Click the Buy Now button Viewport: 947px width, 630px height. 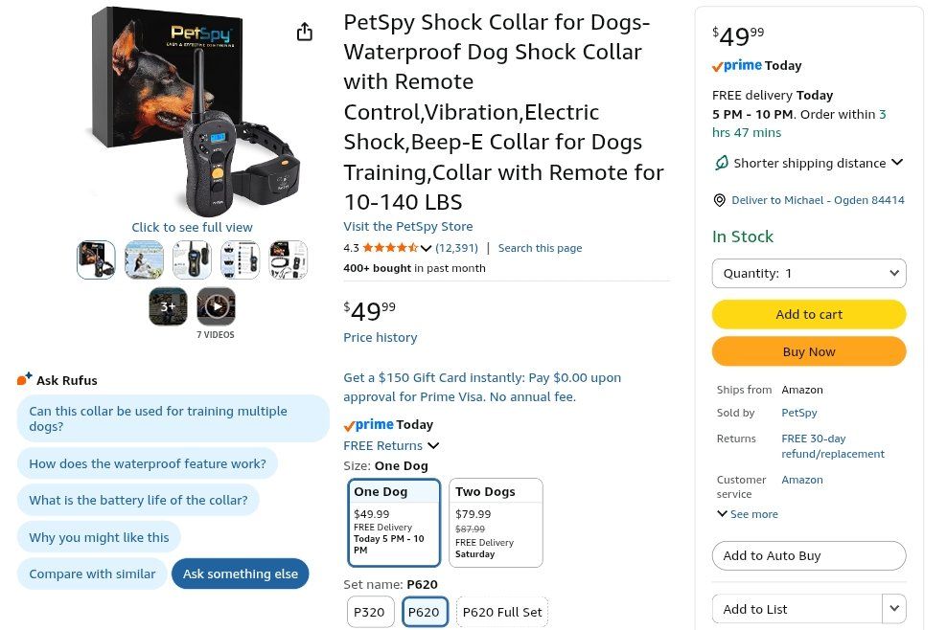click(808, 351)
